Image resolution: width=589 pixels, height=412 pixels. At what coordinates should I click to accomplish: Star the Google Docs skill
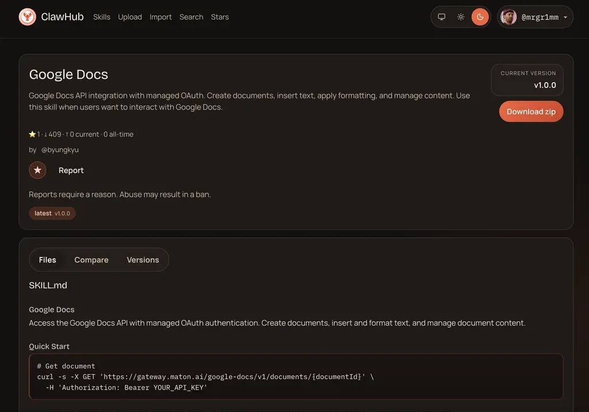[37, 170]
